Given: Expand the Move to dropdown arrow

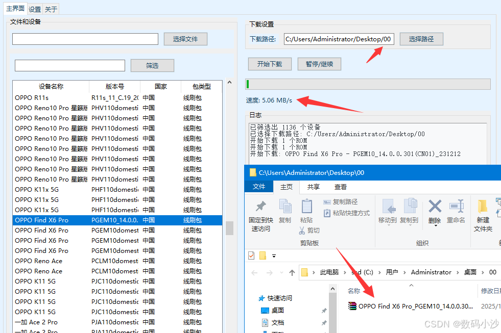Looking at the screenshot, I should coord(389,225).
